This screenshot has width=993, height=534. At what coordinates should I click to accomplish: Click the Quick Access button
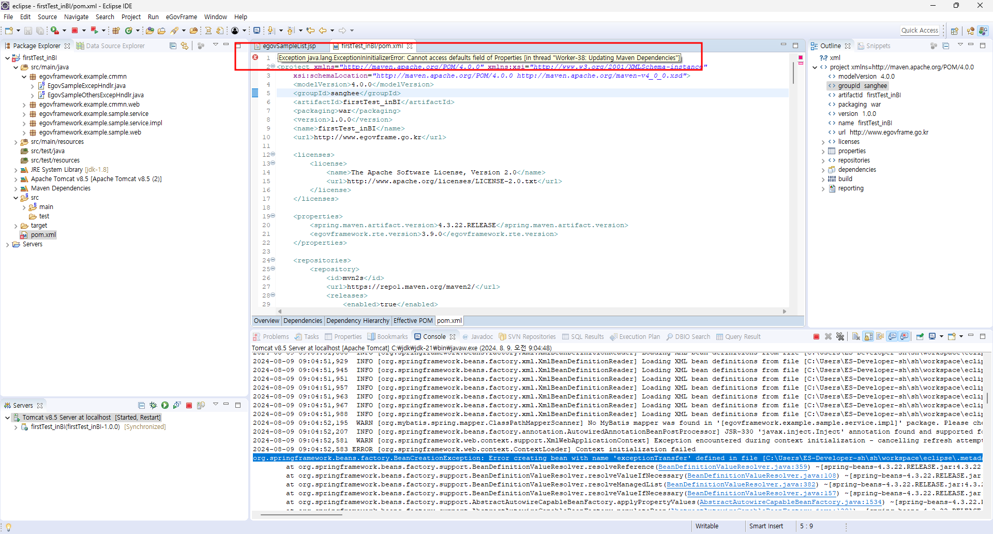point(920,30)
